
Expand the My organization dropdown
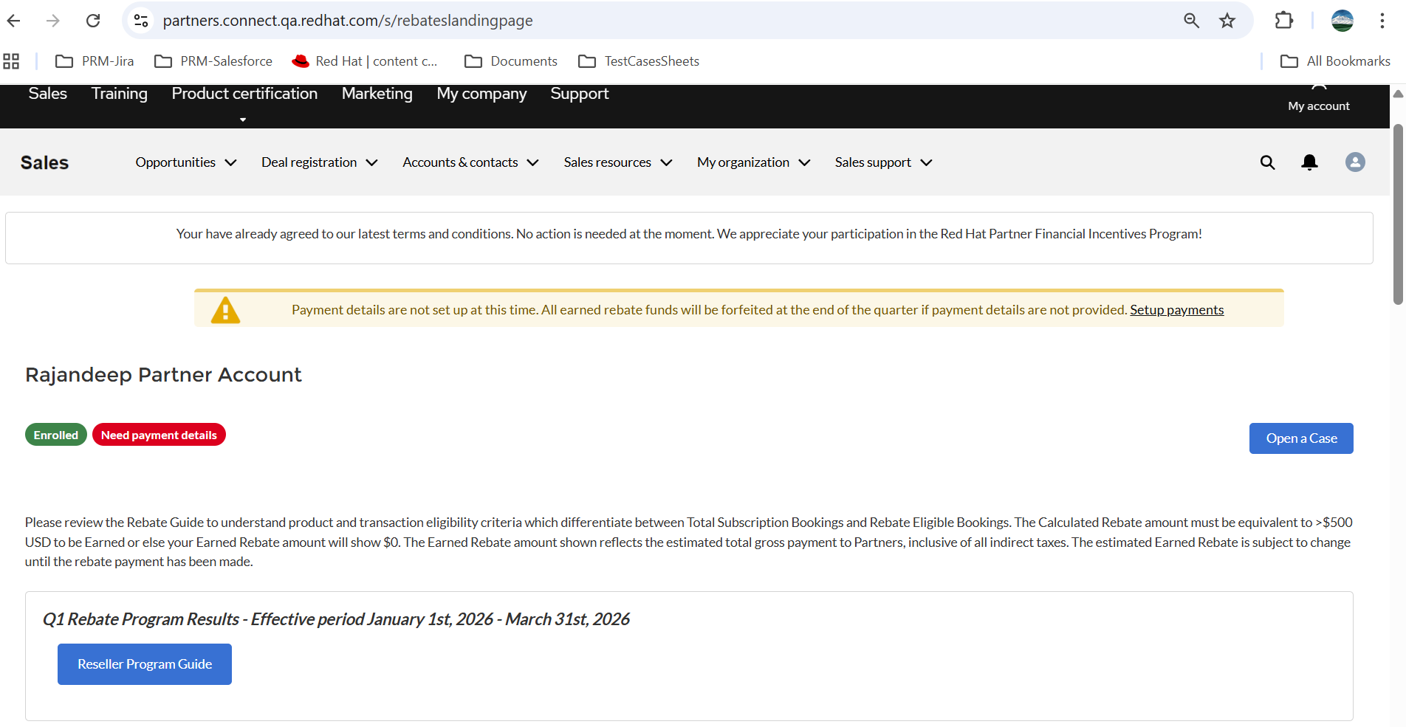coord(754,162)
